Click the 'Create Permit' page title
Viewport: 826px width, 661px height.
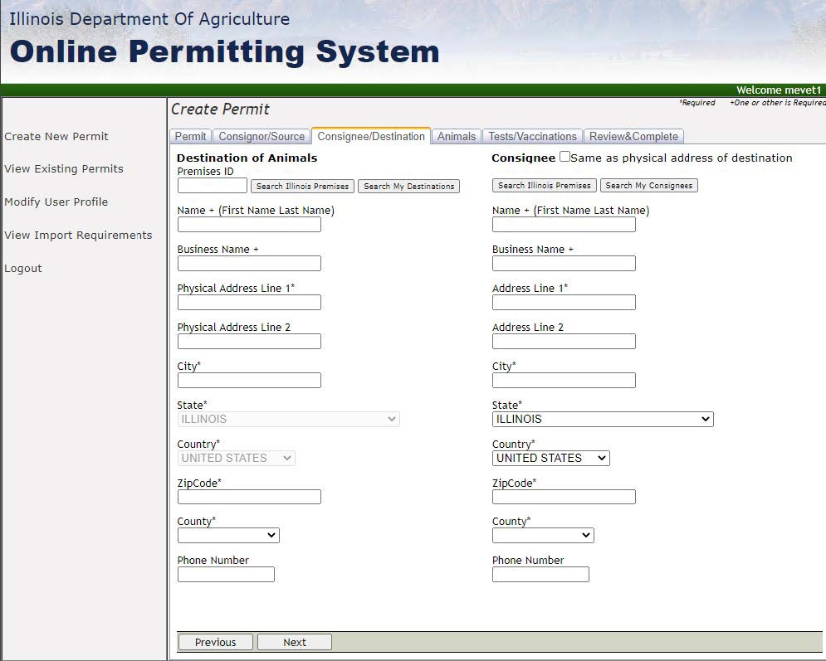220,109
